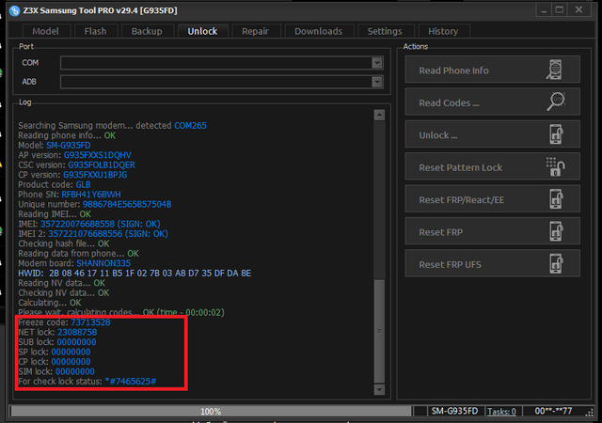Click modem board SHANNON335
The image size is (602, 423).
[103, 263]
